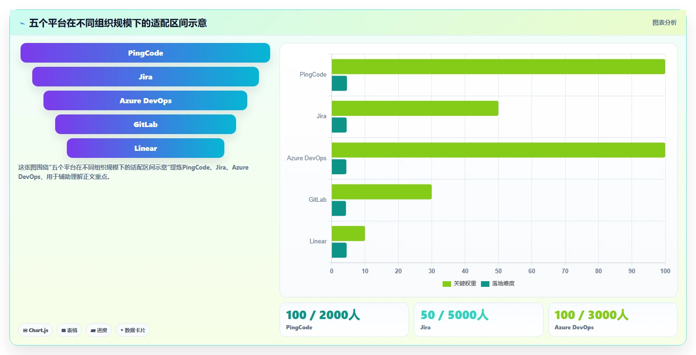Click the PingCode y-axis label
The width and height of the screenshot is (696, 355).
click(313, 75)
